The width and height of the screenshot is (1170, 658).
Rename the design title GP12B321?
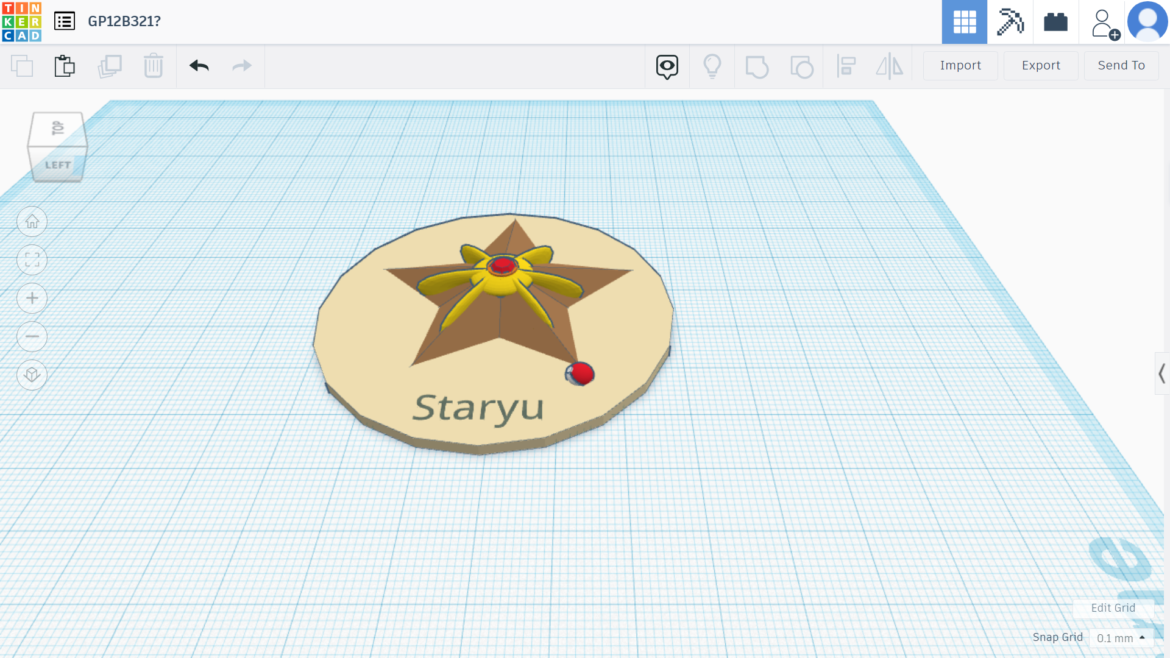(124, 21)
